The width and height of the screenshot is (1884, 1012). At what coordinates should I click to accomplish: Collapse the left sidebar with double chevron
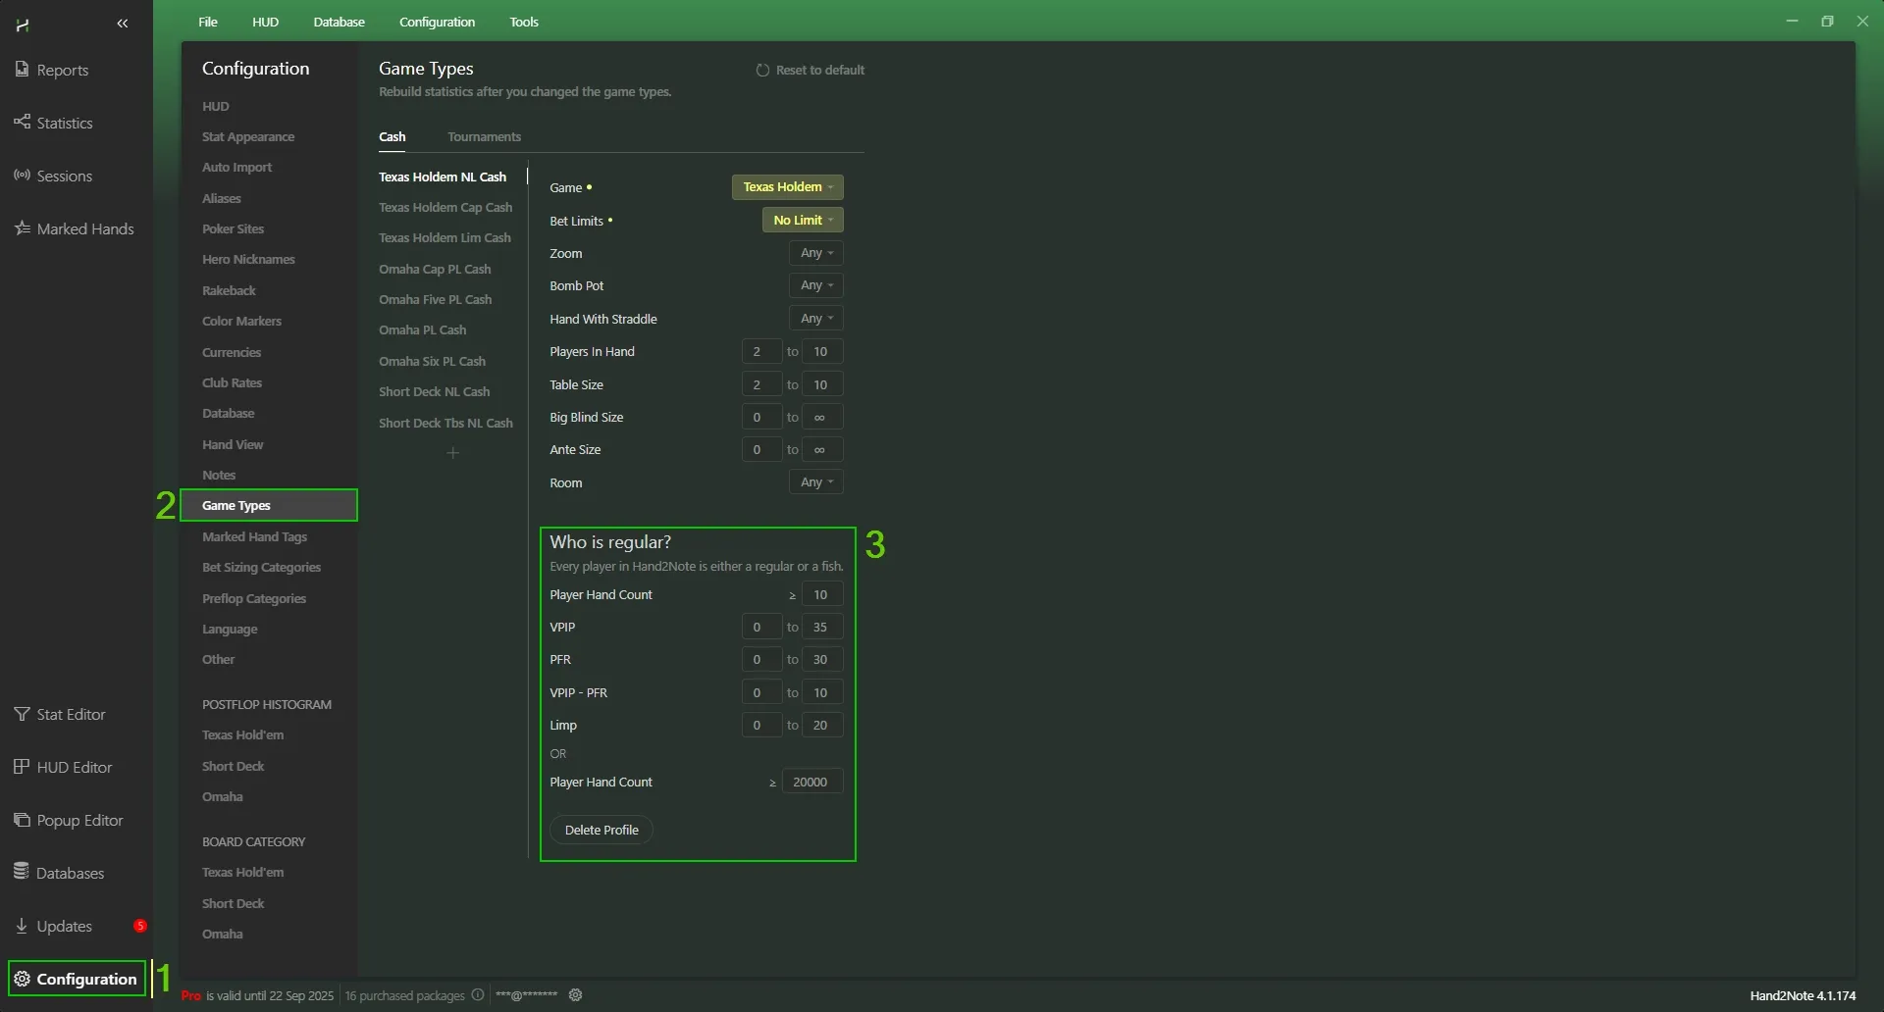[x=123, y=24]
